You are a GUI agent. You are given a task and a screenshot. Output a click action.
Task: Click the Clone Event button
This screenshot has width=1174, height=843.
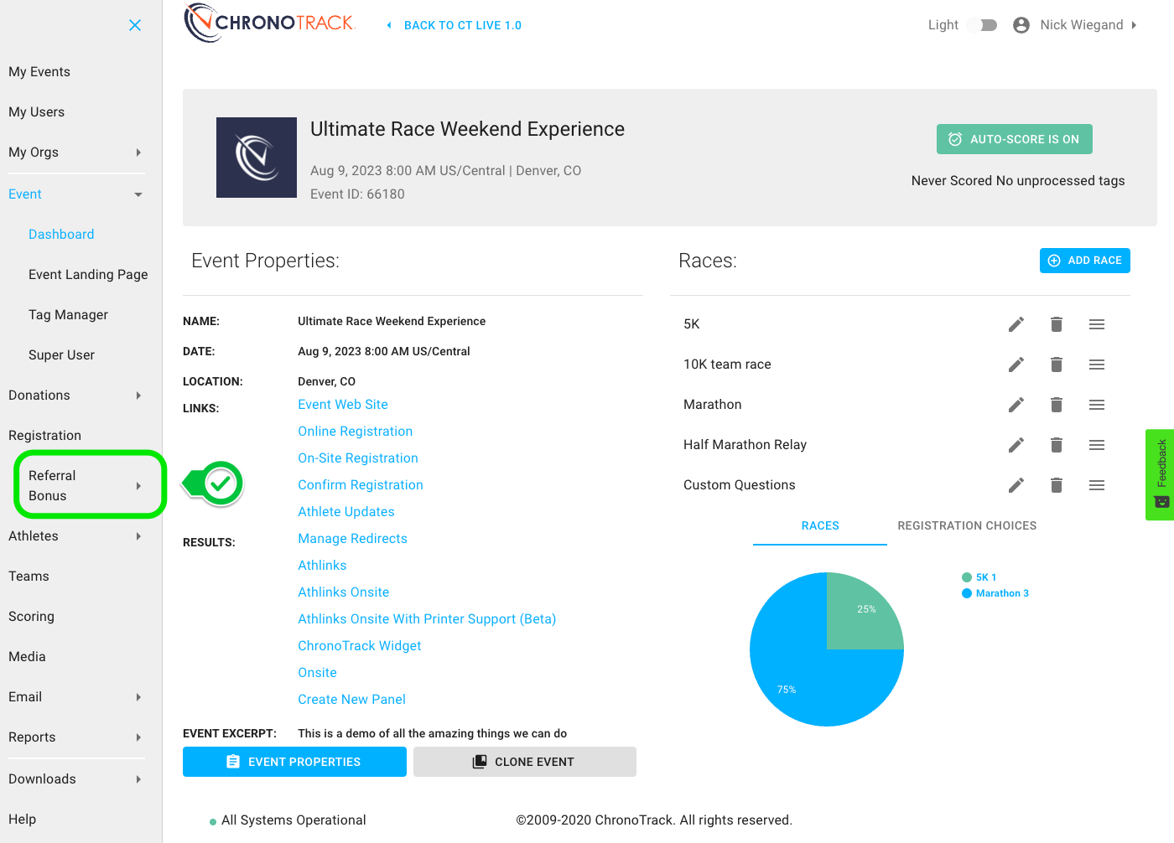click(525, 762)
